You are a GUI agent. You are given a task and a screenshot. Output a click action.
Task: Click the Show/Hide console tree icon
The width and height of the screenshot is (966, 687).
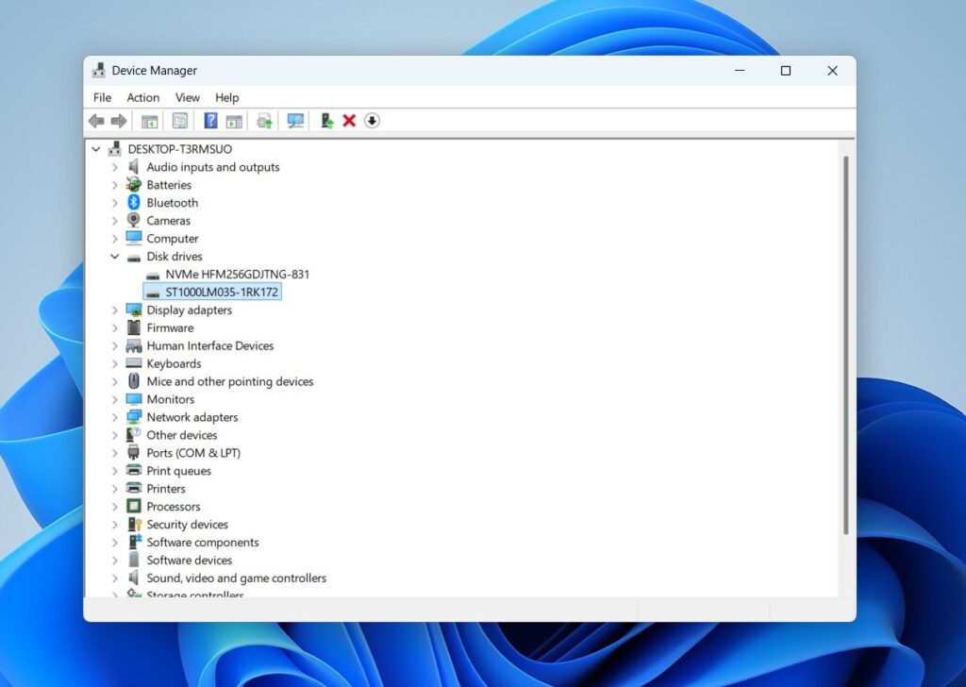click(x=148, y=120)
